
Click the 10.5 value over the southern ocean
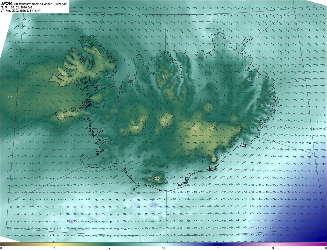coord(97,217)
